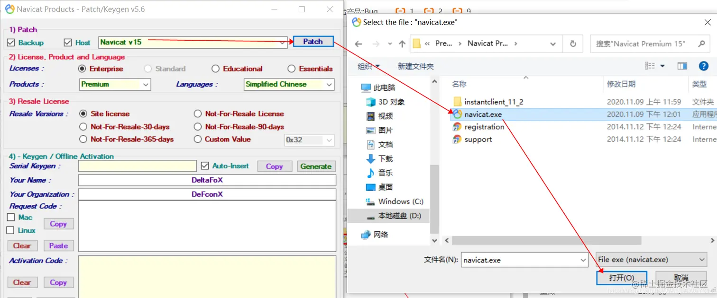Screen dimensions: 717x298
Task: Select the support shortcut file
Action: point(473,139)
